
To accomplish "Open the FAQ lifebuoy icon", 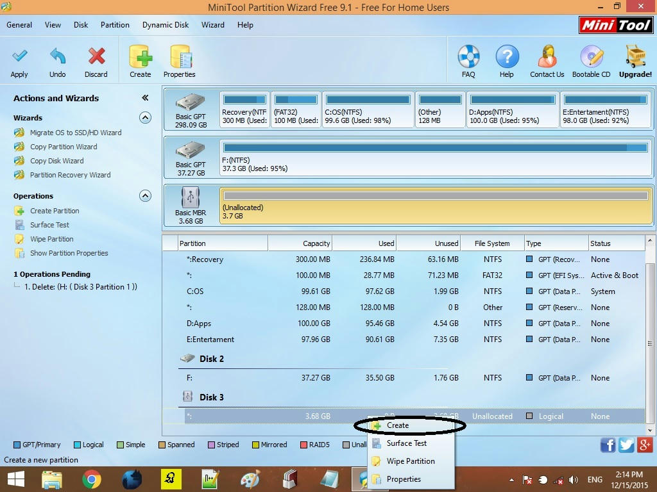I will point(468,56).
